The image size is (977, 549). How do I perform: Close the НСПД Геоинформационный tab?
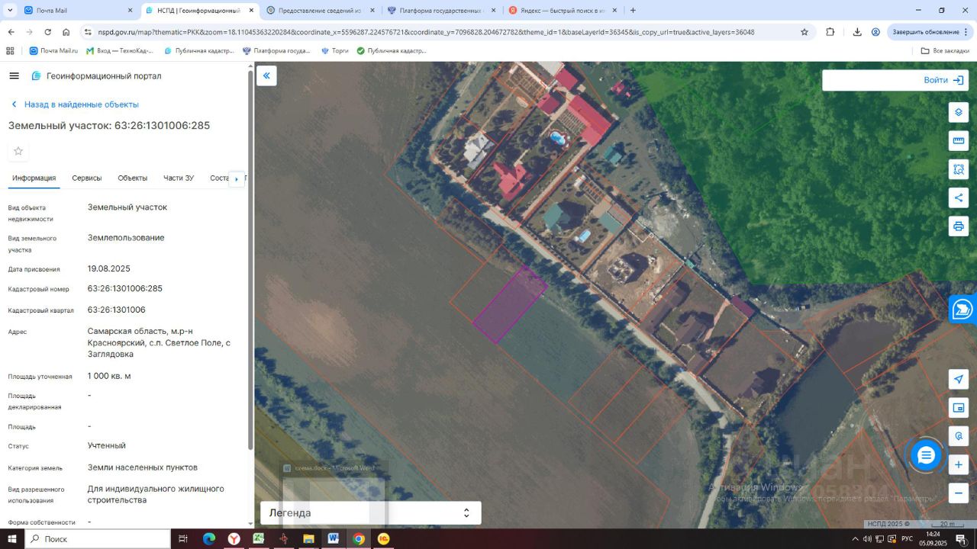tap(251, 11)
